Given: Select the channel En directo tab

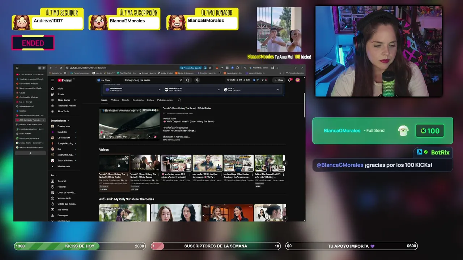Looking at the screenshot, I should point(138,100).
